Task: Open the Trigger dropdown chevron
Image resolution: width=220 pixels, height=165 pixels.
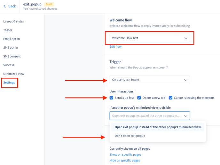Action: (185, 80)
